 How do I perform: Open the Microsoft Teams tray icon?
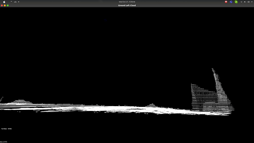coord(231,2)
